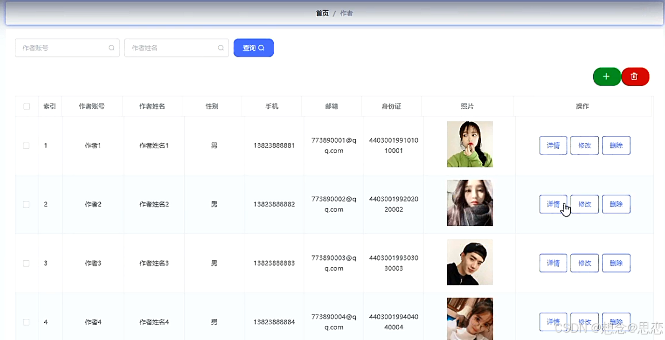Image resolution: width=665 pixels, height=340 pixels.
Task: Click the 操作 column header
Action: (x=582, y=106)
